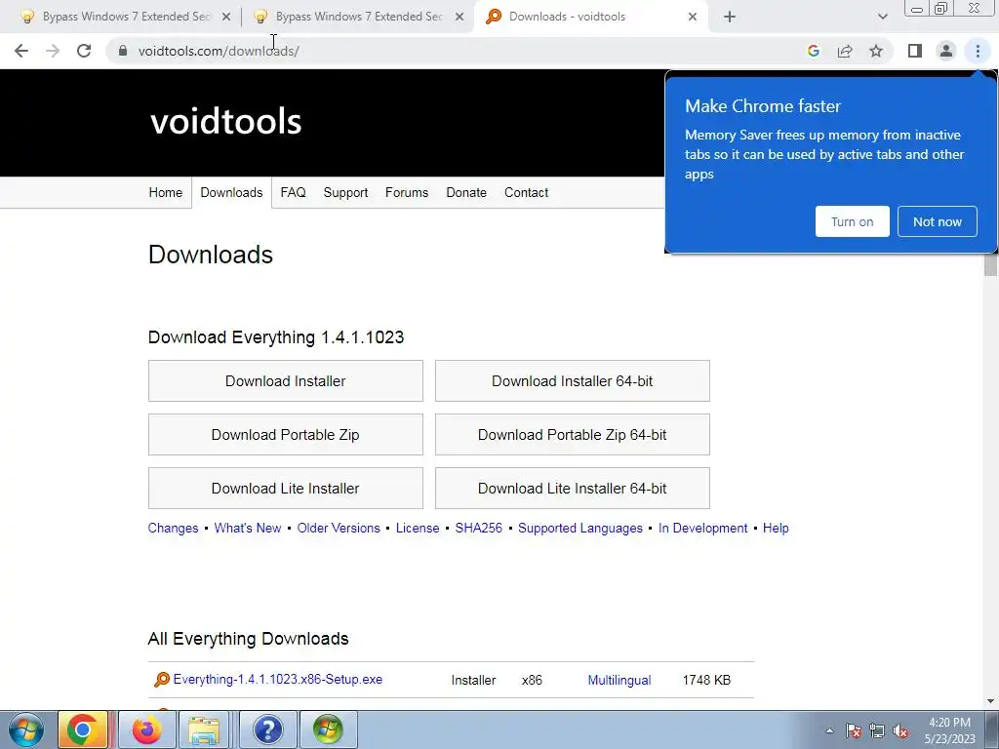Click the network tray icon
The height and width of the screenshot is (749, 999).
(x=877, y=730)
